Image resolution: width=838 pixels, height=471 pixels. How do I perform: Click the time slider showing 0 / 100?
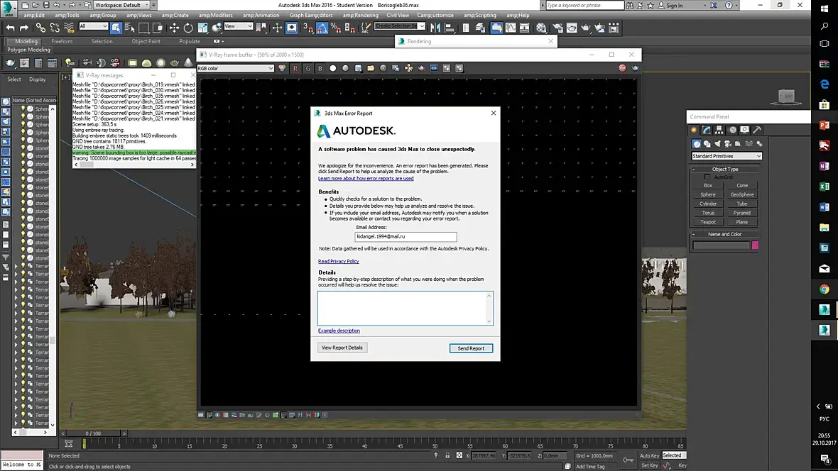[x=93, y=433]
